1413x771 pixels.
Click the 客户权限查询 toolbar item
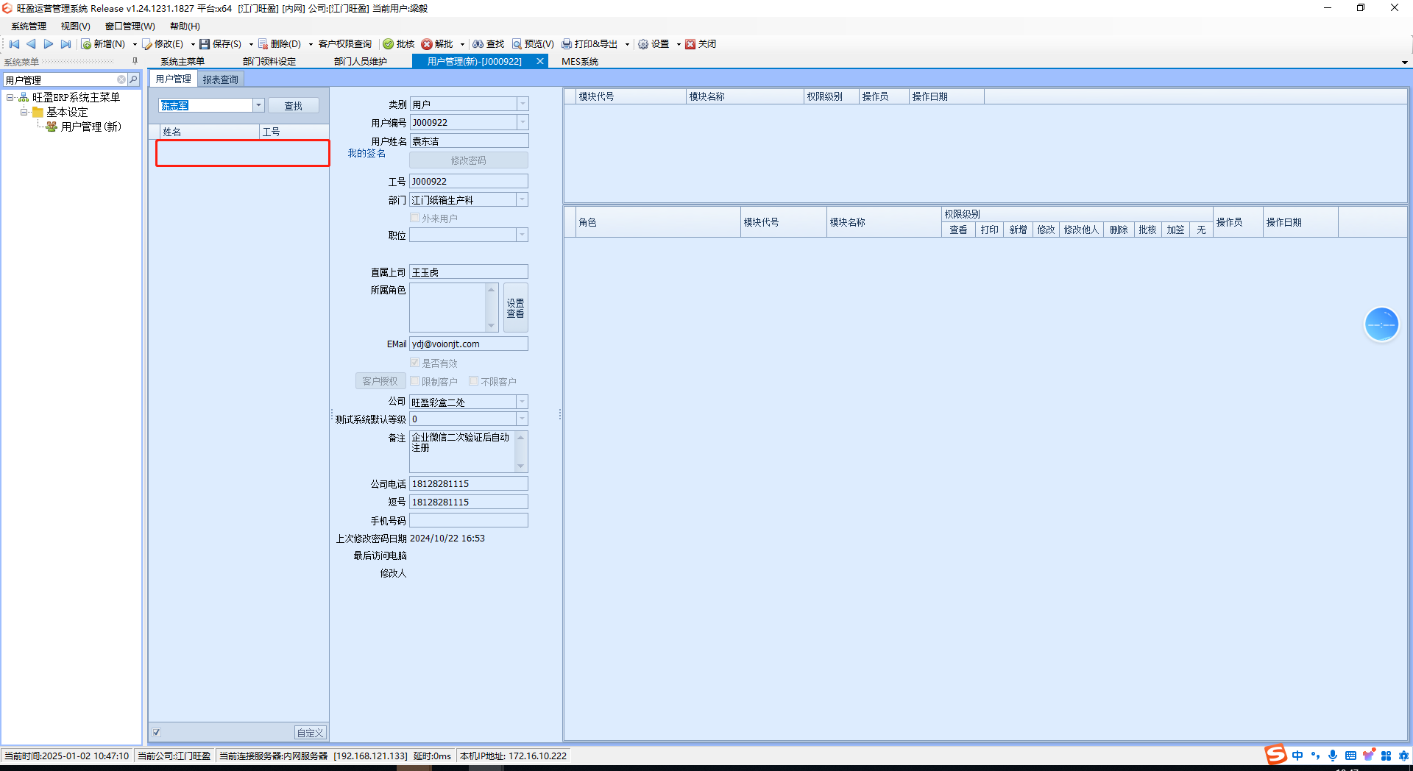[x=344, y=44]
